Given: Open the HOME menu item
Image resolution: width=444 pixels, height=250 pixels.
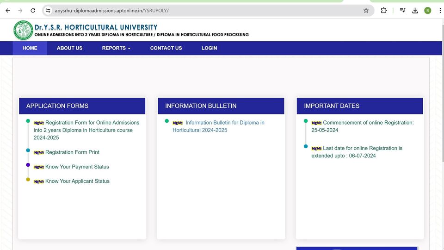Looking at the screenshot, I should (30, 48).
